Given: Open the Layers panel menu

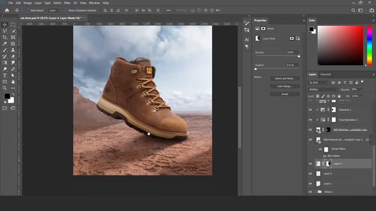Looking at the screenshot, I should [374, 74].
